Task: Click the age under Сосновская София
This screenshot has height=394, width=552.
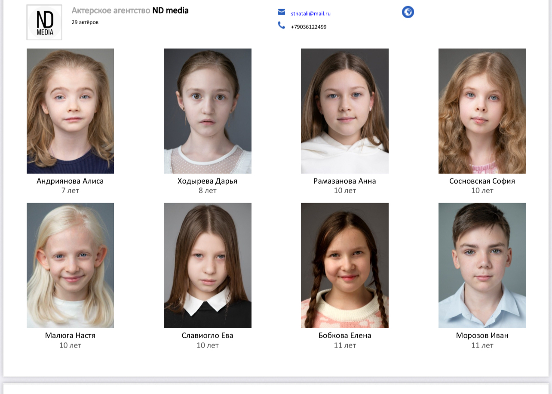Action: point(482,191)
